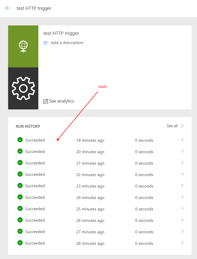Image resolution: width=197 pixels, height=259 pixels.
Task: Click the analytics chart icon
Action: coord(46,102)
